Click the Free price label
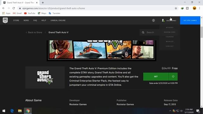This screenshot has height=114, width=203. 175,68
